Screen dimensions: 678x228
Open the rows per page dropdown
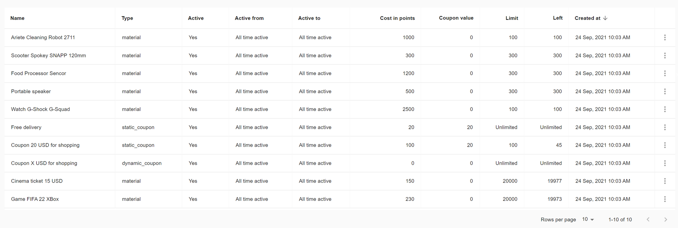588,219
